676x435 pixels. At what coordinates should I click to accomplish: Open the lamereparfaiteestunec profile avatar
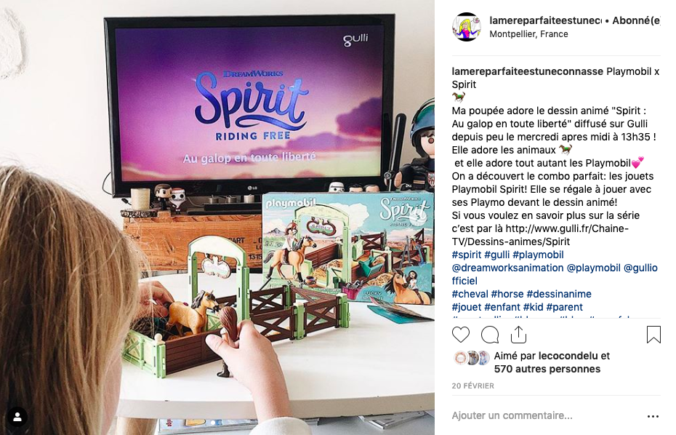pyautogui.click(x=467, y=27)
